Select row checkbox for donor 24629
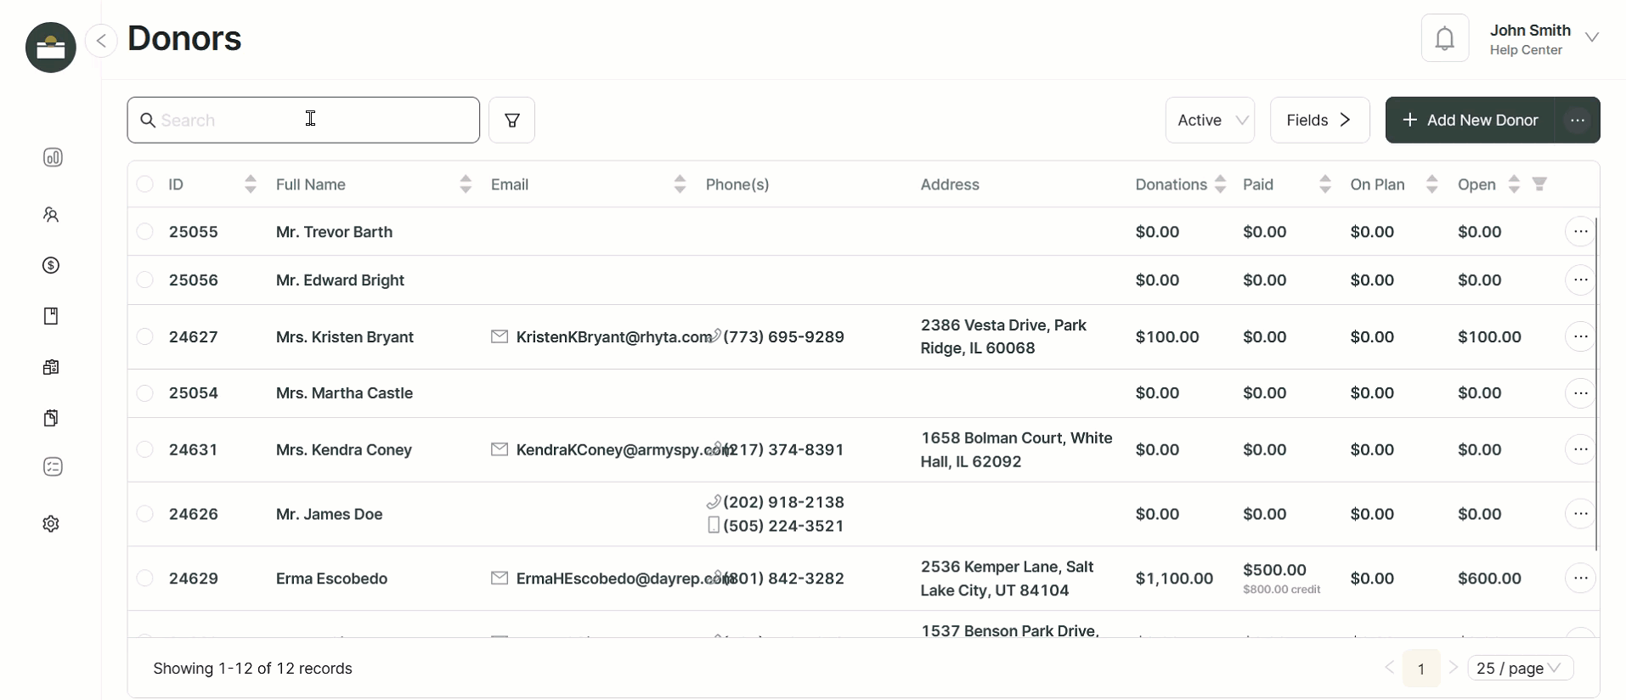The image size is (1626, 700). coord(145,579)
